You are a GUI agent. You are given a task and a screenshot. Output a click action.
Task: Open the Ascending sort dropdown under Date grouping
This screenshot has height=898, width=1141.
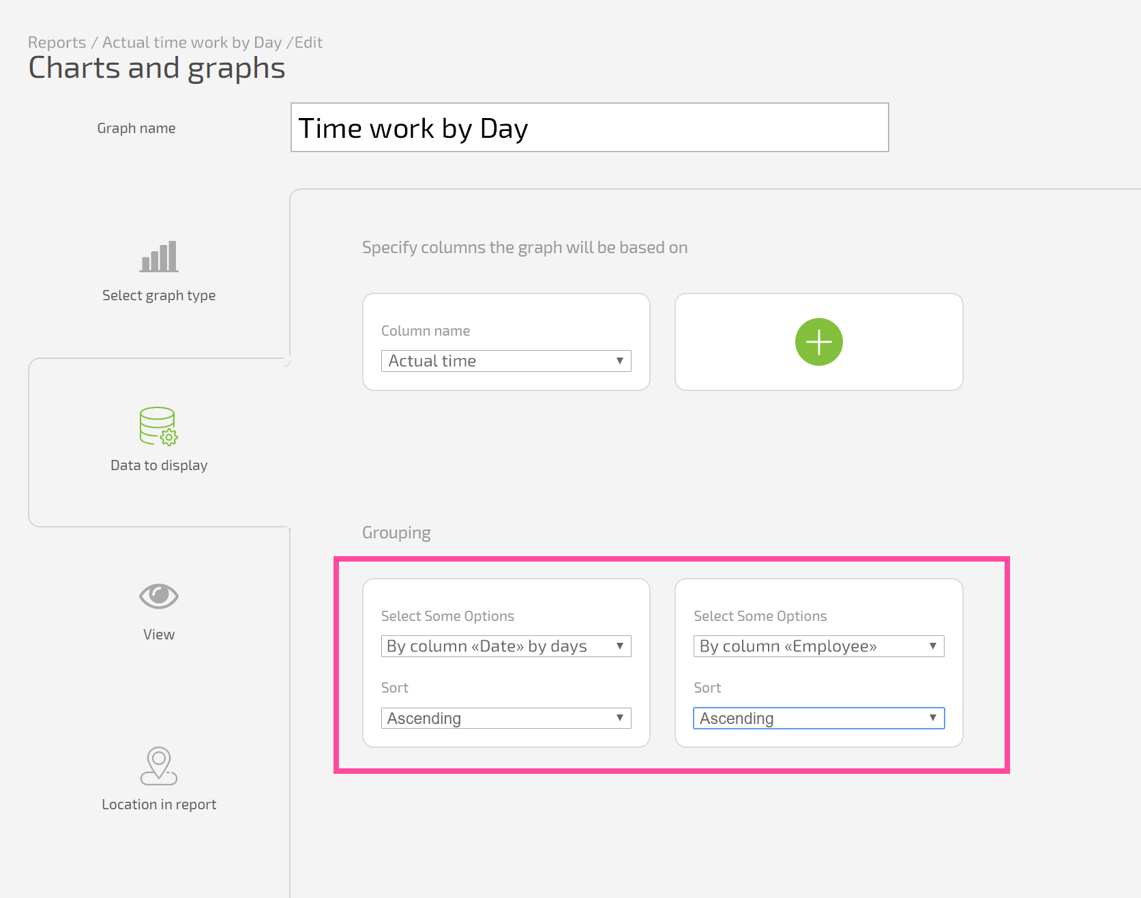[506, 718]
